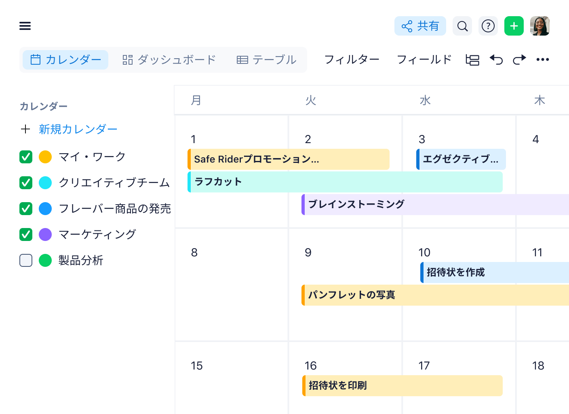569x414 pixels.
Task: Click the クリエイティブチーム calendar label
Action: pos(114,183)
